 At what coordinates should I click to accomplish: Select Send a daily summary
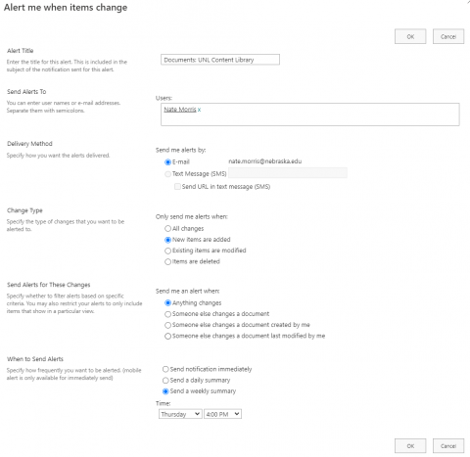(165, 380)
